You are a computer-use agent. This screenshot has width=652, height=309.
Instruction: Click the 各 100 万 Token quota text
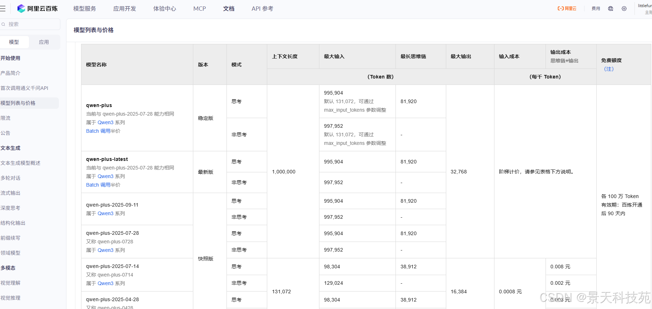point(620,196)
